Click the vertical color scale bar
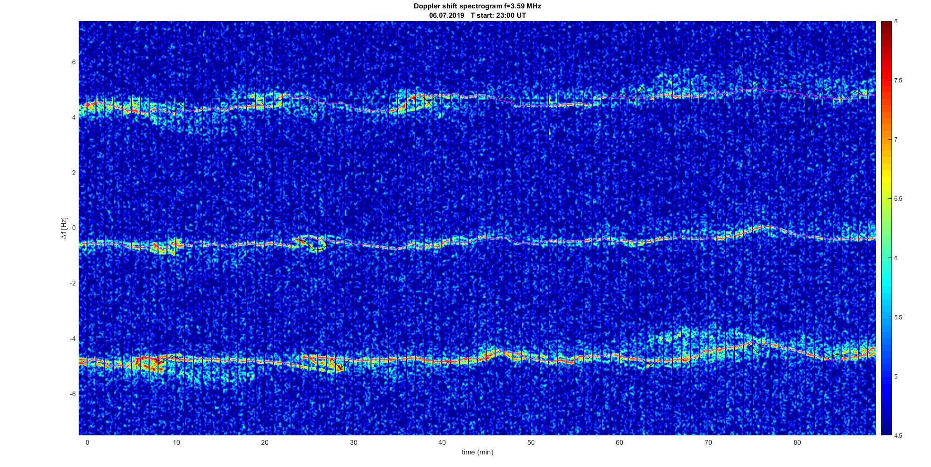Viewport: 931px width, 467px height. click(x=886, y=228)
